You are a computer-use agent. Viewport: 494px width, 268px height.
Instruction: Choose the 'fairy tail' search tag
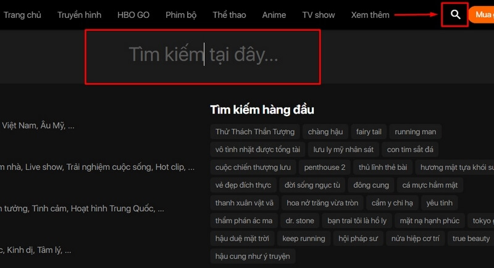[369, 132]
